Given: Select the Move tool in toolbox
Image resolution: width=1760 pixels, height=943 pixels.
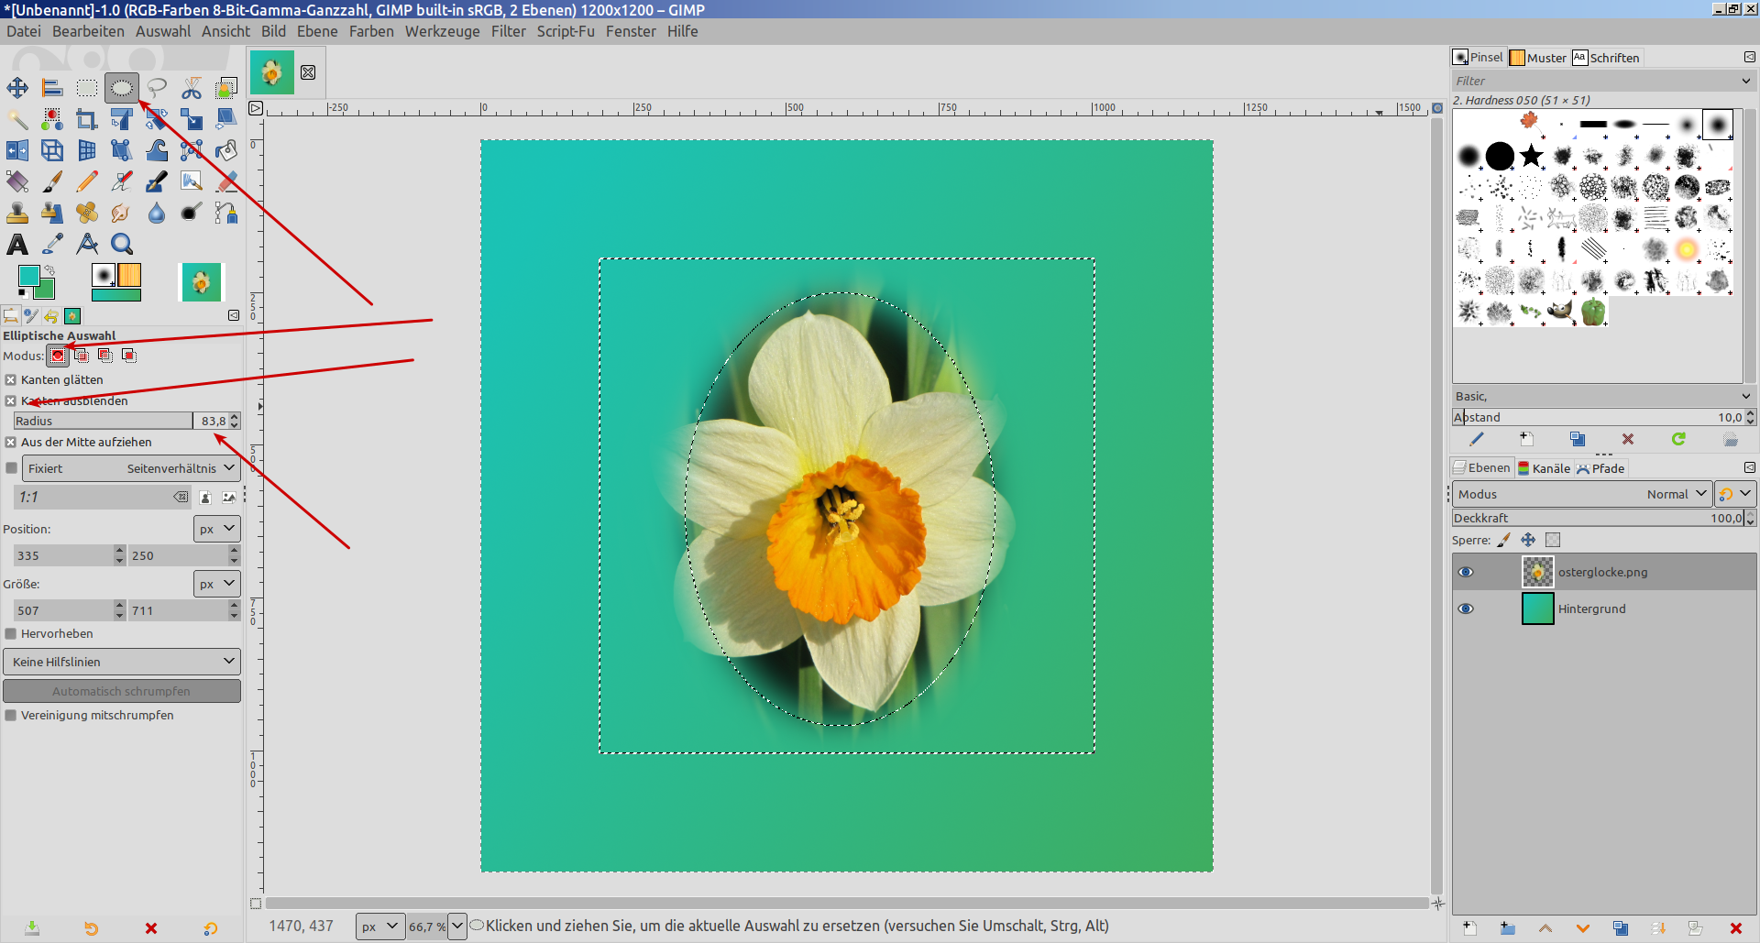Looking at the screenshot, I should (x=17, y=88).
